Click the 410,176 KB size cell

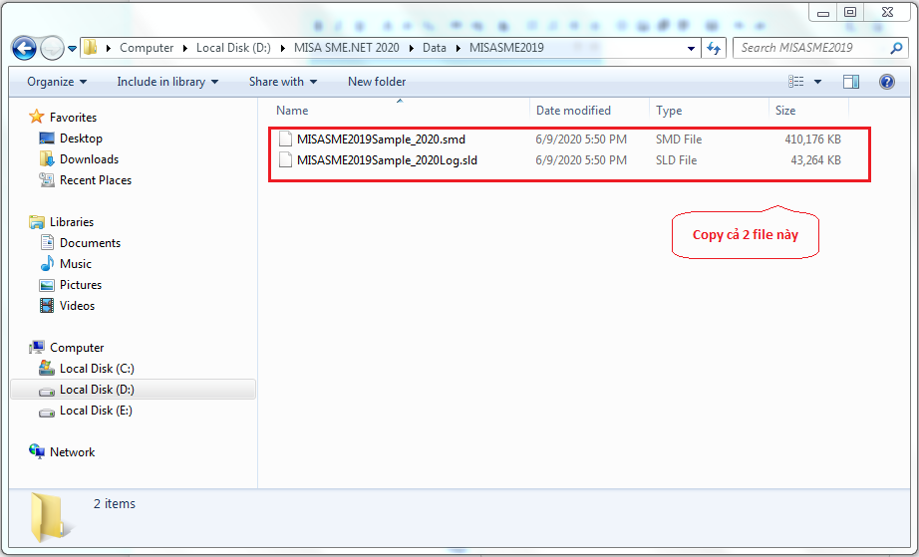click(x=813, y=139)
